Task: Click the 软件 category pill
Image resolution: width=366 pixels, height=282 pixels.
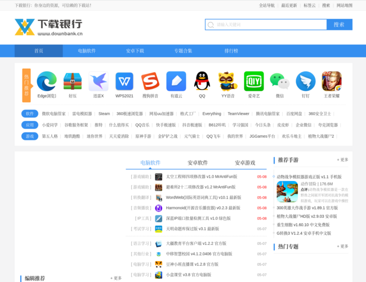Action: point(30,113)
